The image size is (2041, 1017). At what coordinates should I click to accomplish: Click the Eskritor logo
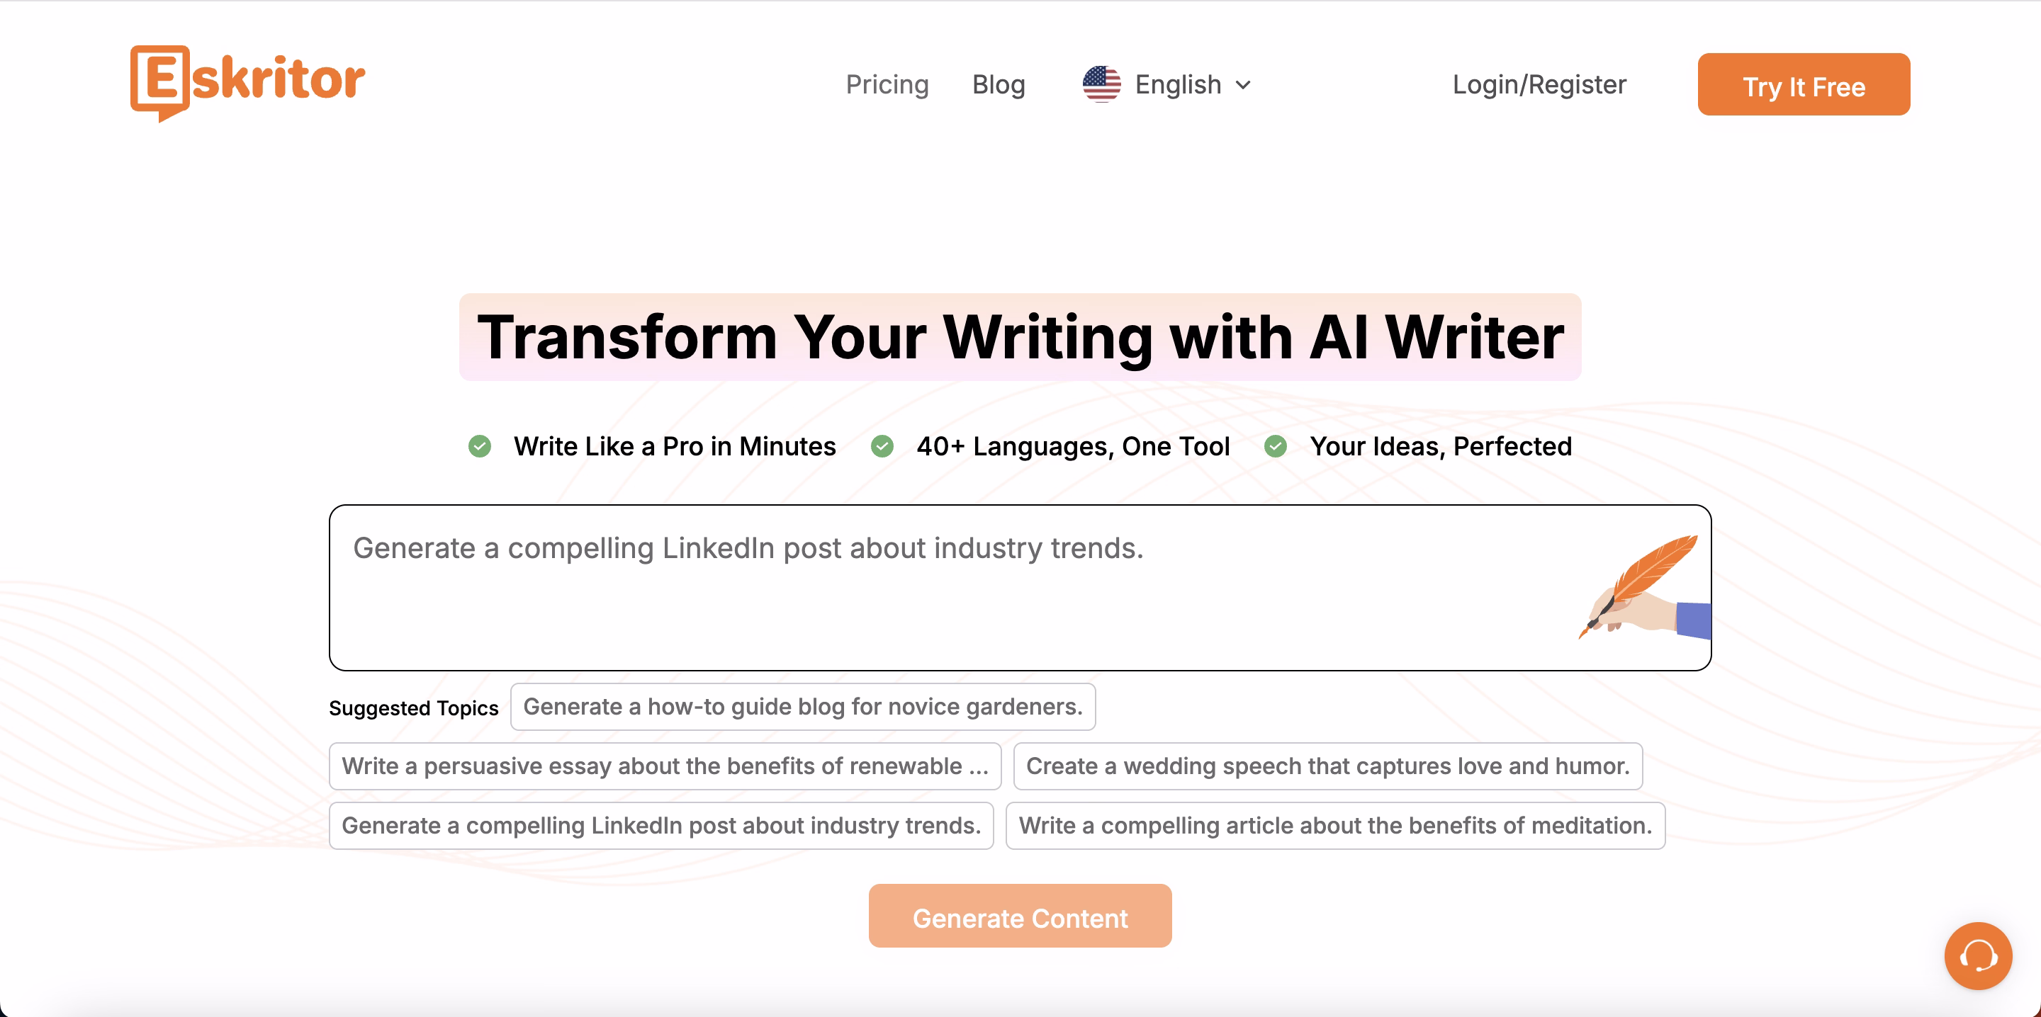pyautogui.click(x=247, y=81)
